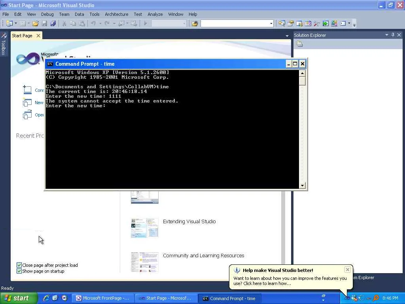Click inside the Find text box
Screen dimensions: 405x304
(x=235, y=23)
